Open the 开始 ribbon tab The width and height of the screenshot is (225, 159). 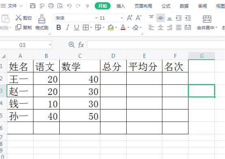[x=103, y=6]
